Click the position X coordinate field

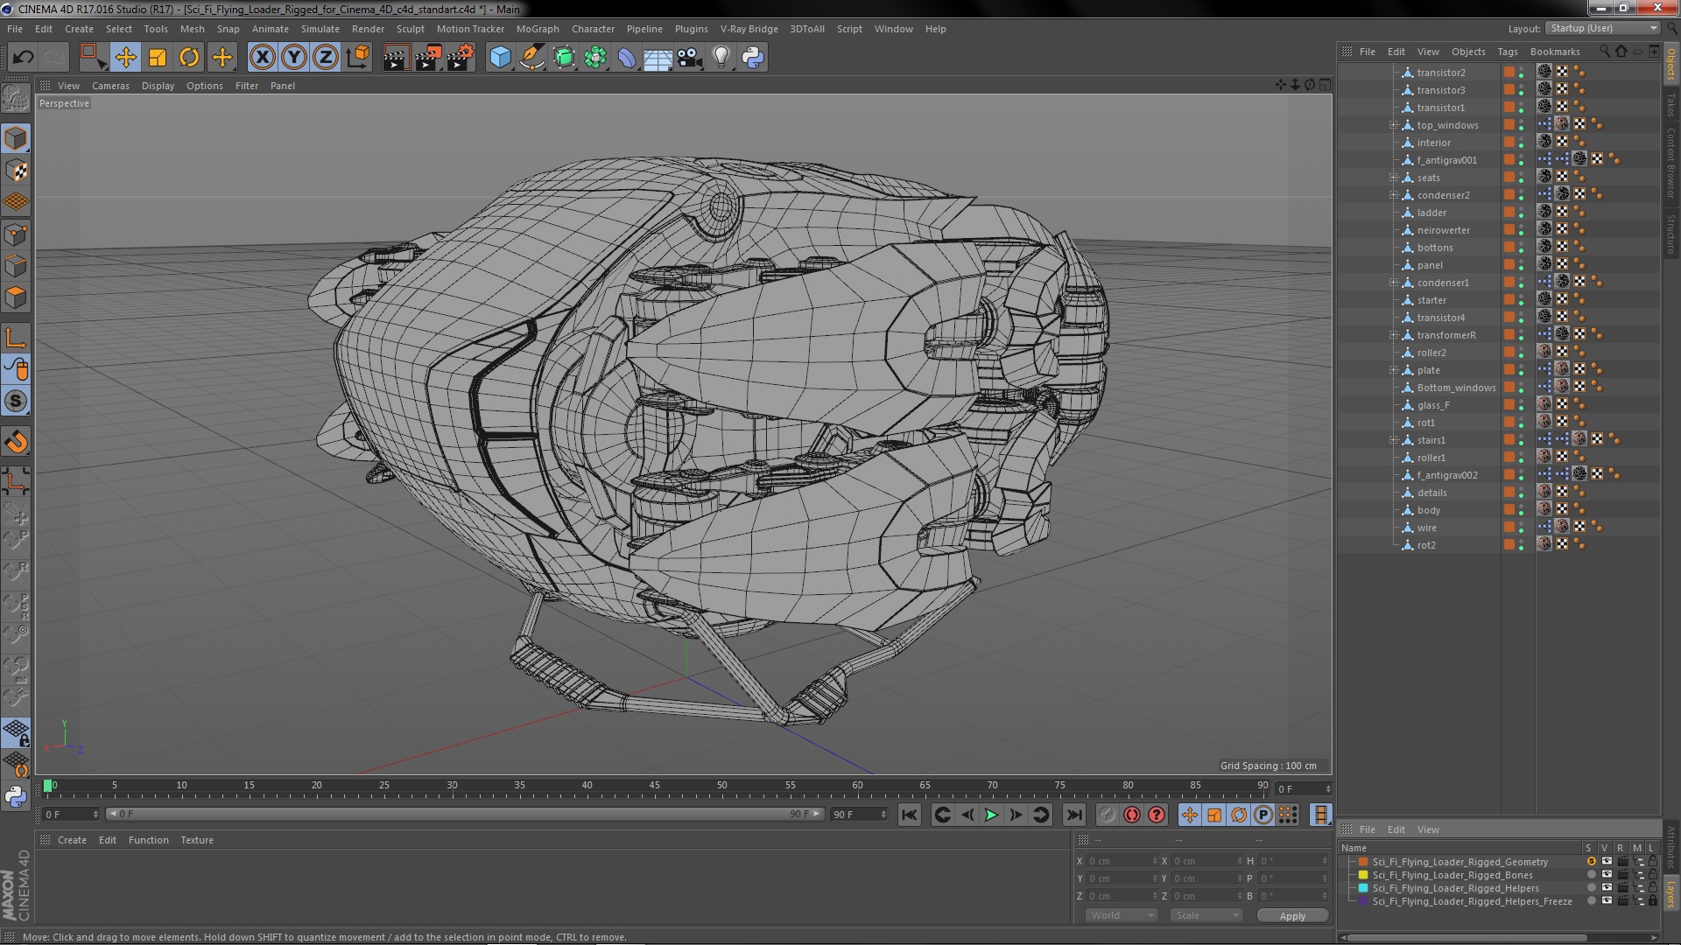(1122, 861)
